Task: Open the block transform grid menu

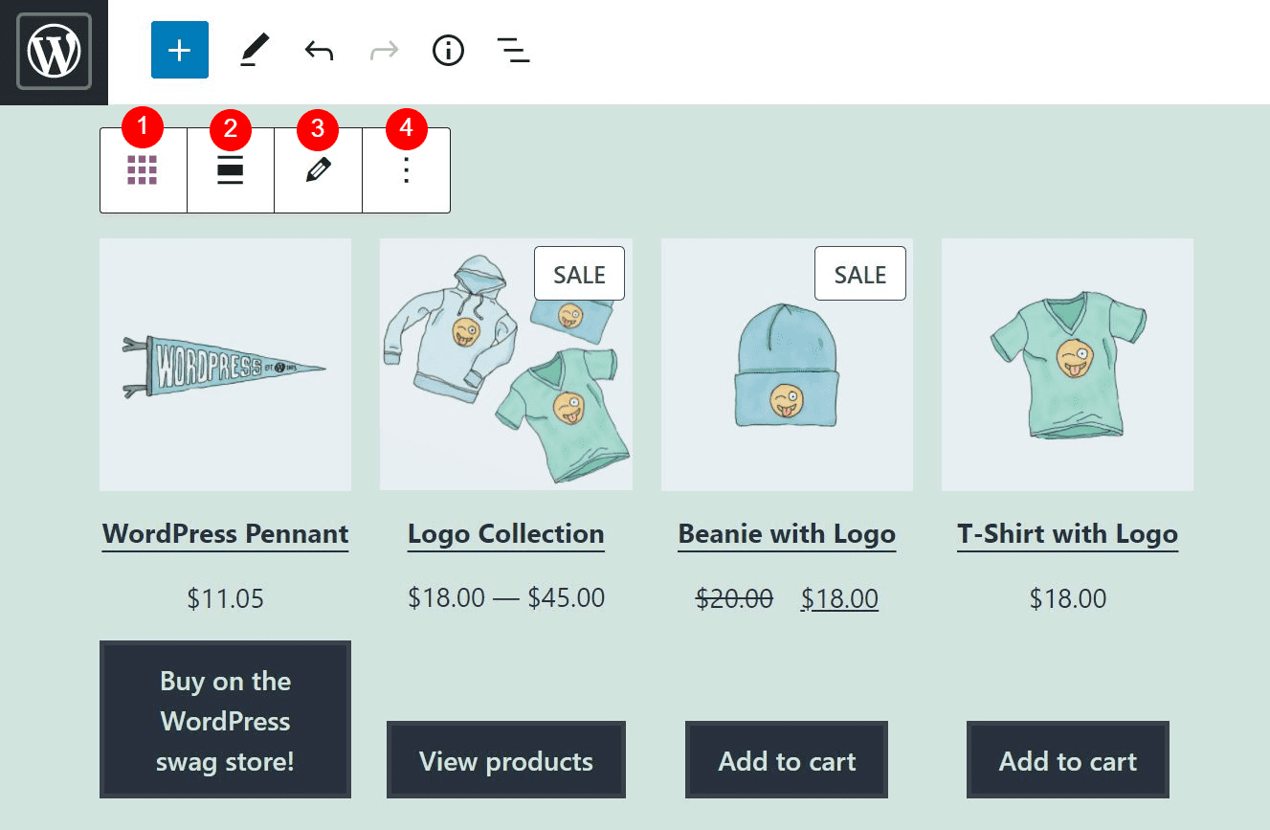Action: 142,169
